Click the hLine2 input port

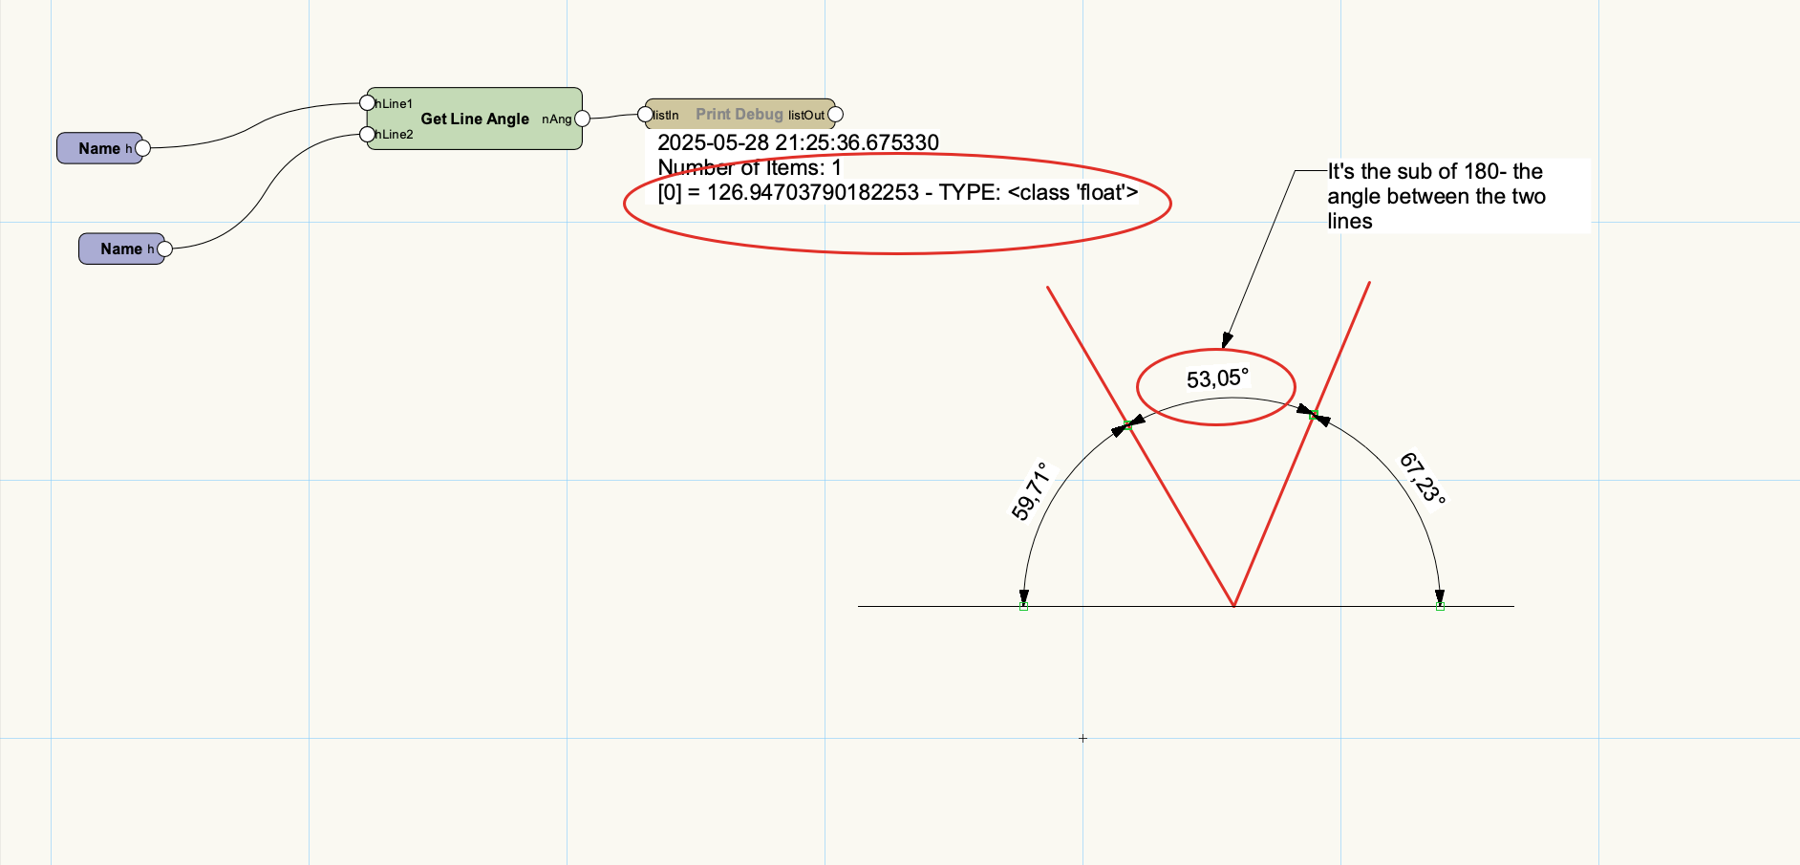tap(368, 134)
